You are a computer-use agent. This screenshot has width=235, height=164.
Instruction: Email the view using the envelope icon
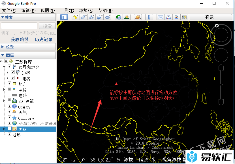161,17
